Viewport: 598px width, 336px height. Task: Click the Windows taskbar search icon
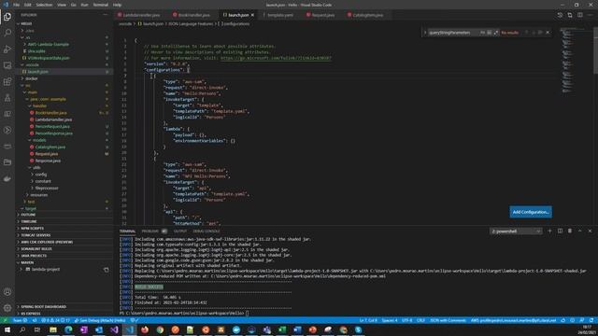coord(22,329)
